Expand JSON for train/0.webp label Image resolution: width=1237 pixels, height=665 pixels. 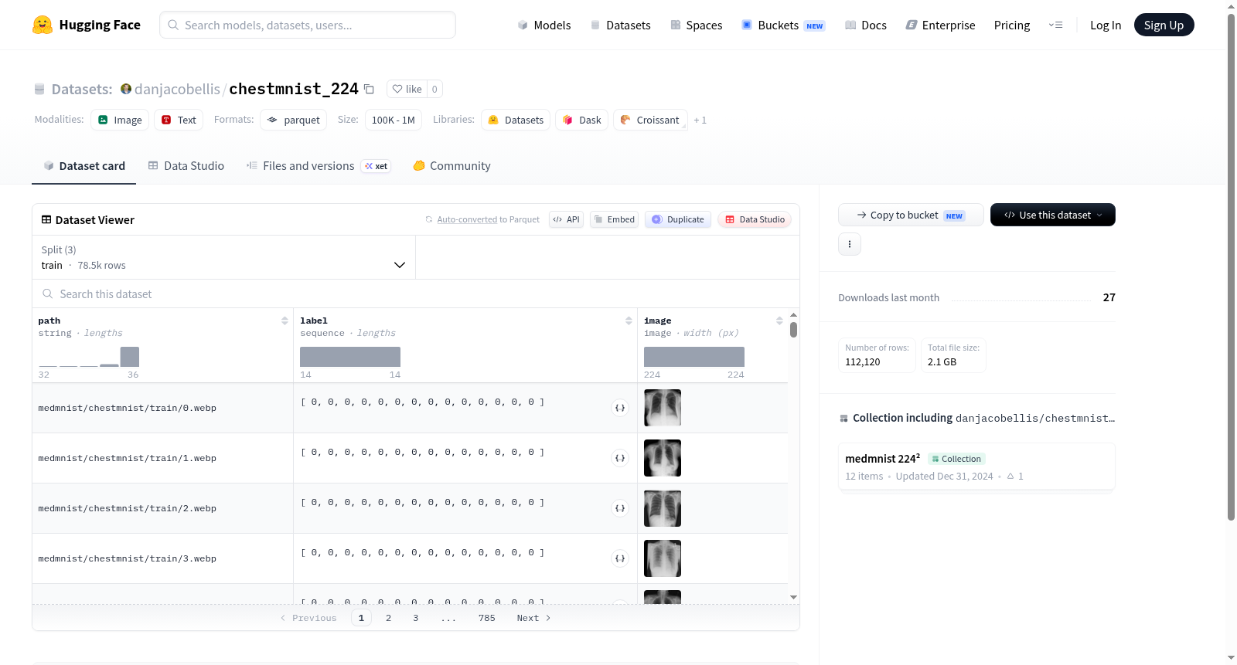pos(620,408)
